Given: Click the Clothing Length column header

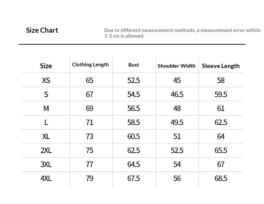Looking at the screenshot, I should point(91,65).
